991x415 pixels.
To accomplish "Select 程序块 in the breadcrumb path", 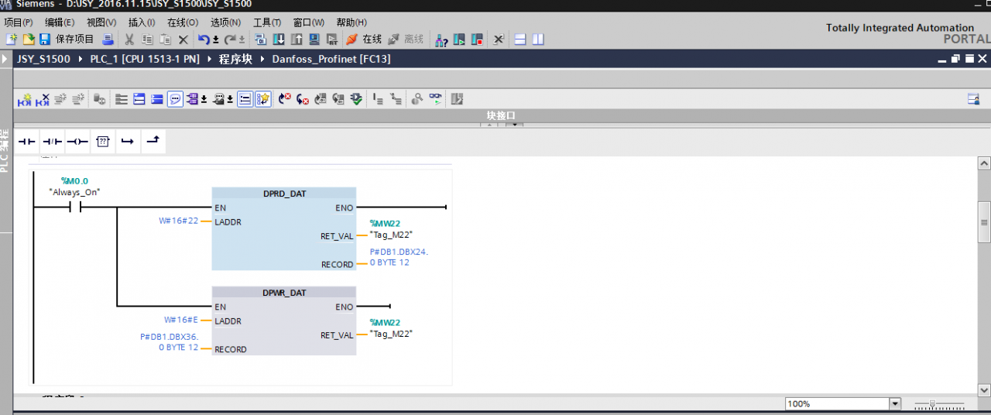I will (x=235, y=59).
